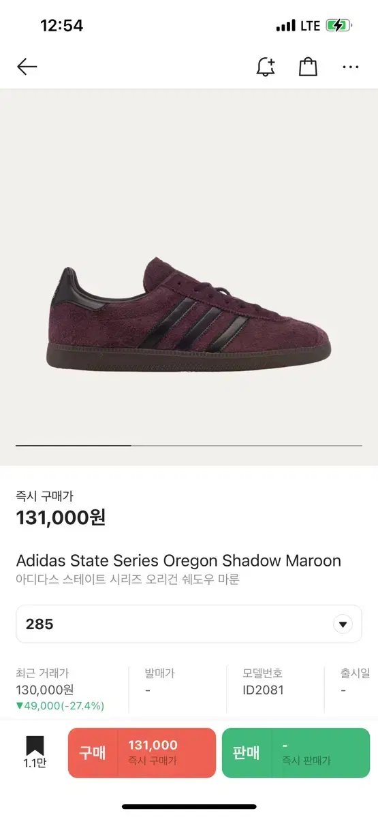Tap the green 판매 sell button
Screen dimensions: 378x817
click(x=296, y=753)
